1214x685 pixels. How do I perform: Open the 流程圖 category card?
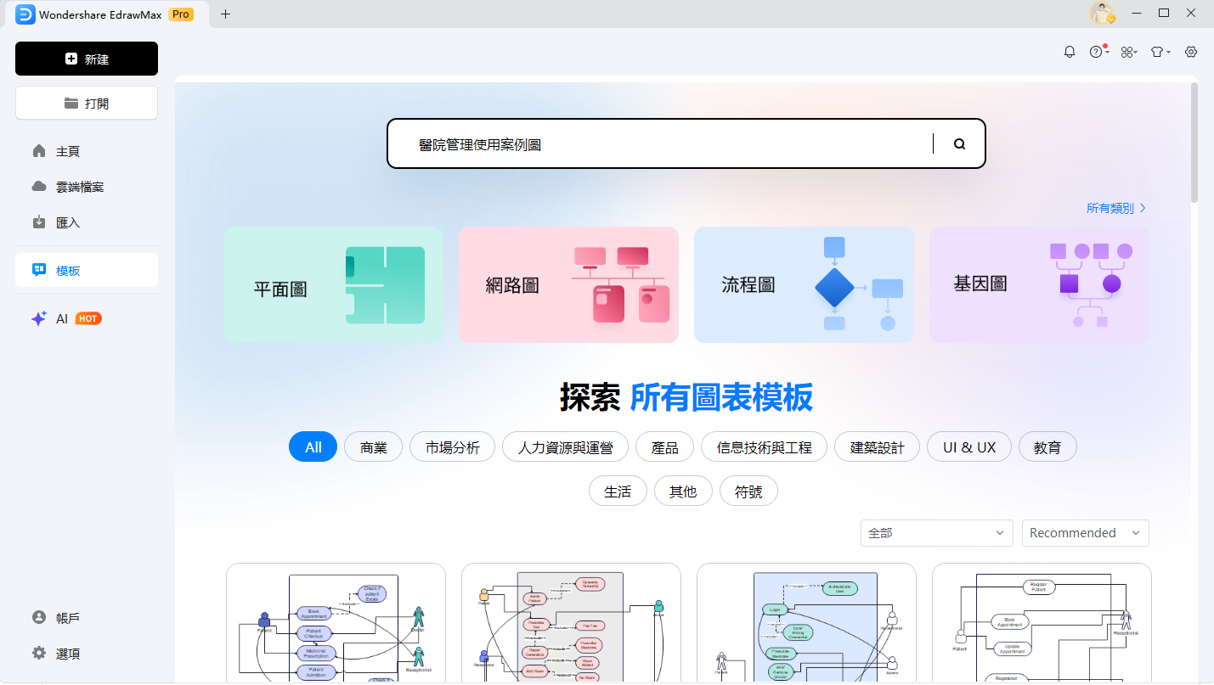coord(804,284)
